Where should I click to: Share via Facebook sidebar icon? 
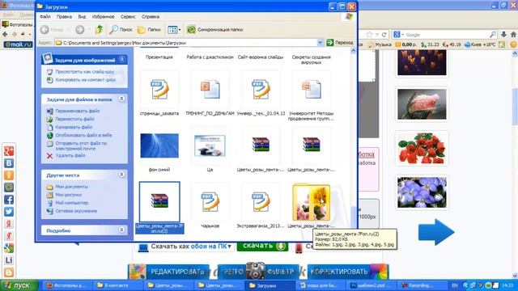[9, 200]
